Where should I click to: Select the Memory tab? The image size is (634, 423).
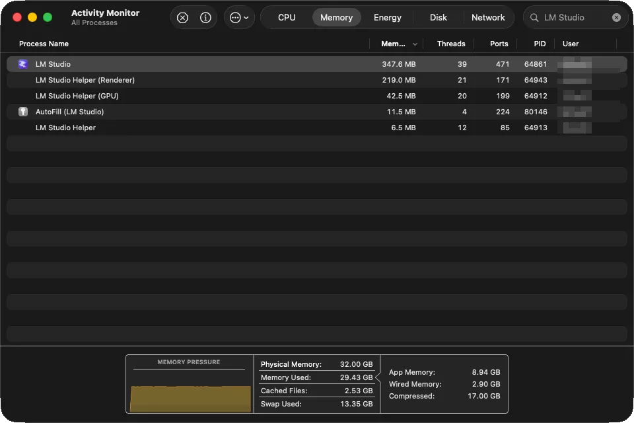(x=336, y=17)
